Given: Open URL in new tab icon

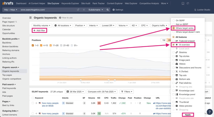Looking at the screenshot, I should point(78,10).
